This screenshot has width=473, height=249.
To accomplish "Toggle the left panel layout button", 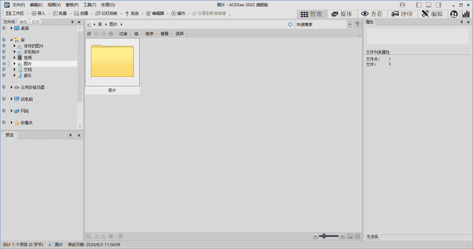I will [x=419, y=5].
